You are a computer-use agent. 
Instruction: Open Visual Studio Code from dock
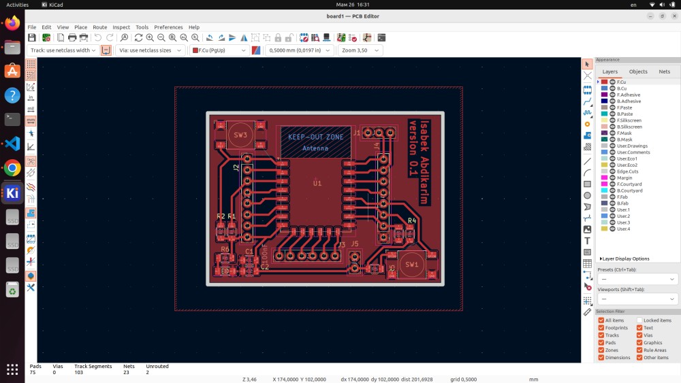click(12, 144)
